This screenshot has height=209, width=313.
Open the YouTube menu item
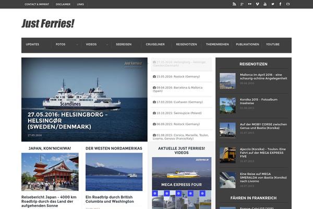point(273,44)
